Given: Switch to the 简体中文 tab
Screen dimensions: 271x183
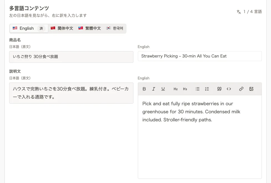Looking at the screenshot, I should pos(62,28).
